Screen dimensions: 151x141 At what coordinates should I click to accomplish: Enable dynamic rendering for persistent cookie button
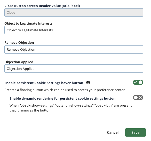[x=138, y=98]
